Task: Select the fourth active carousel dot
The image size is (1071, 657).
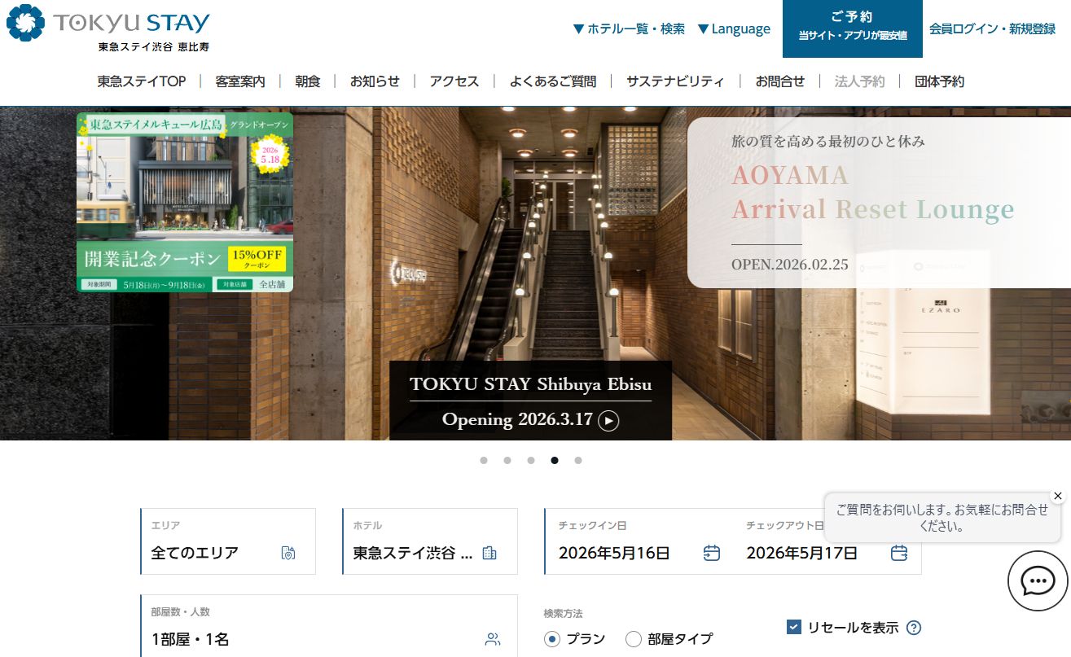Action: (x=555, y=460)
